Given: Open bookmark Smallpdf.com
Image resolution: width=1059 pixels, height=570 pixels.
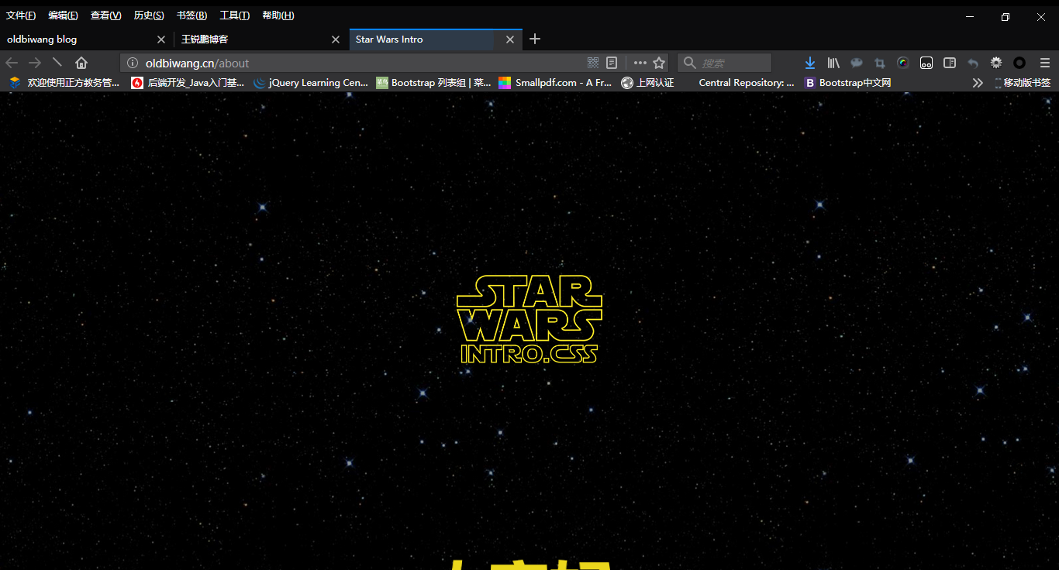Looking at the screenshot, I should [556, 83].
